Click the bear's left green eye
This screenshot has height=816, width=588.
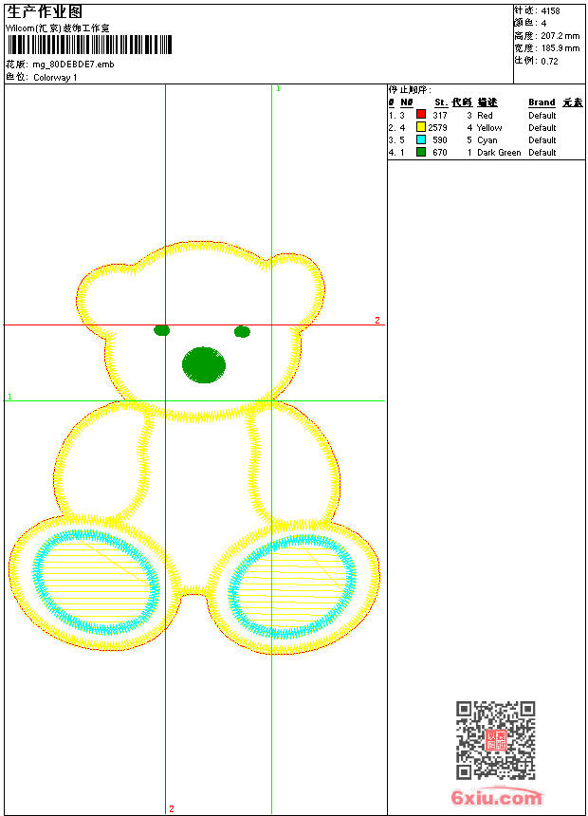click(162, 330)
